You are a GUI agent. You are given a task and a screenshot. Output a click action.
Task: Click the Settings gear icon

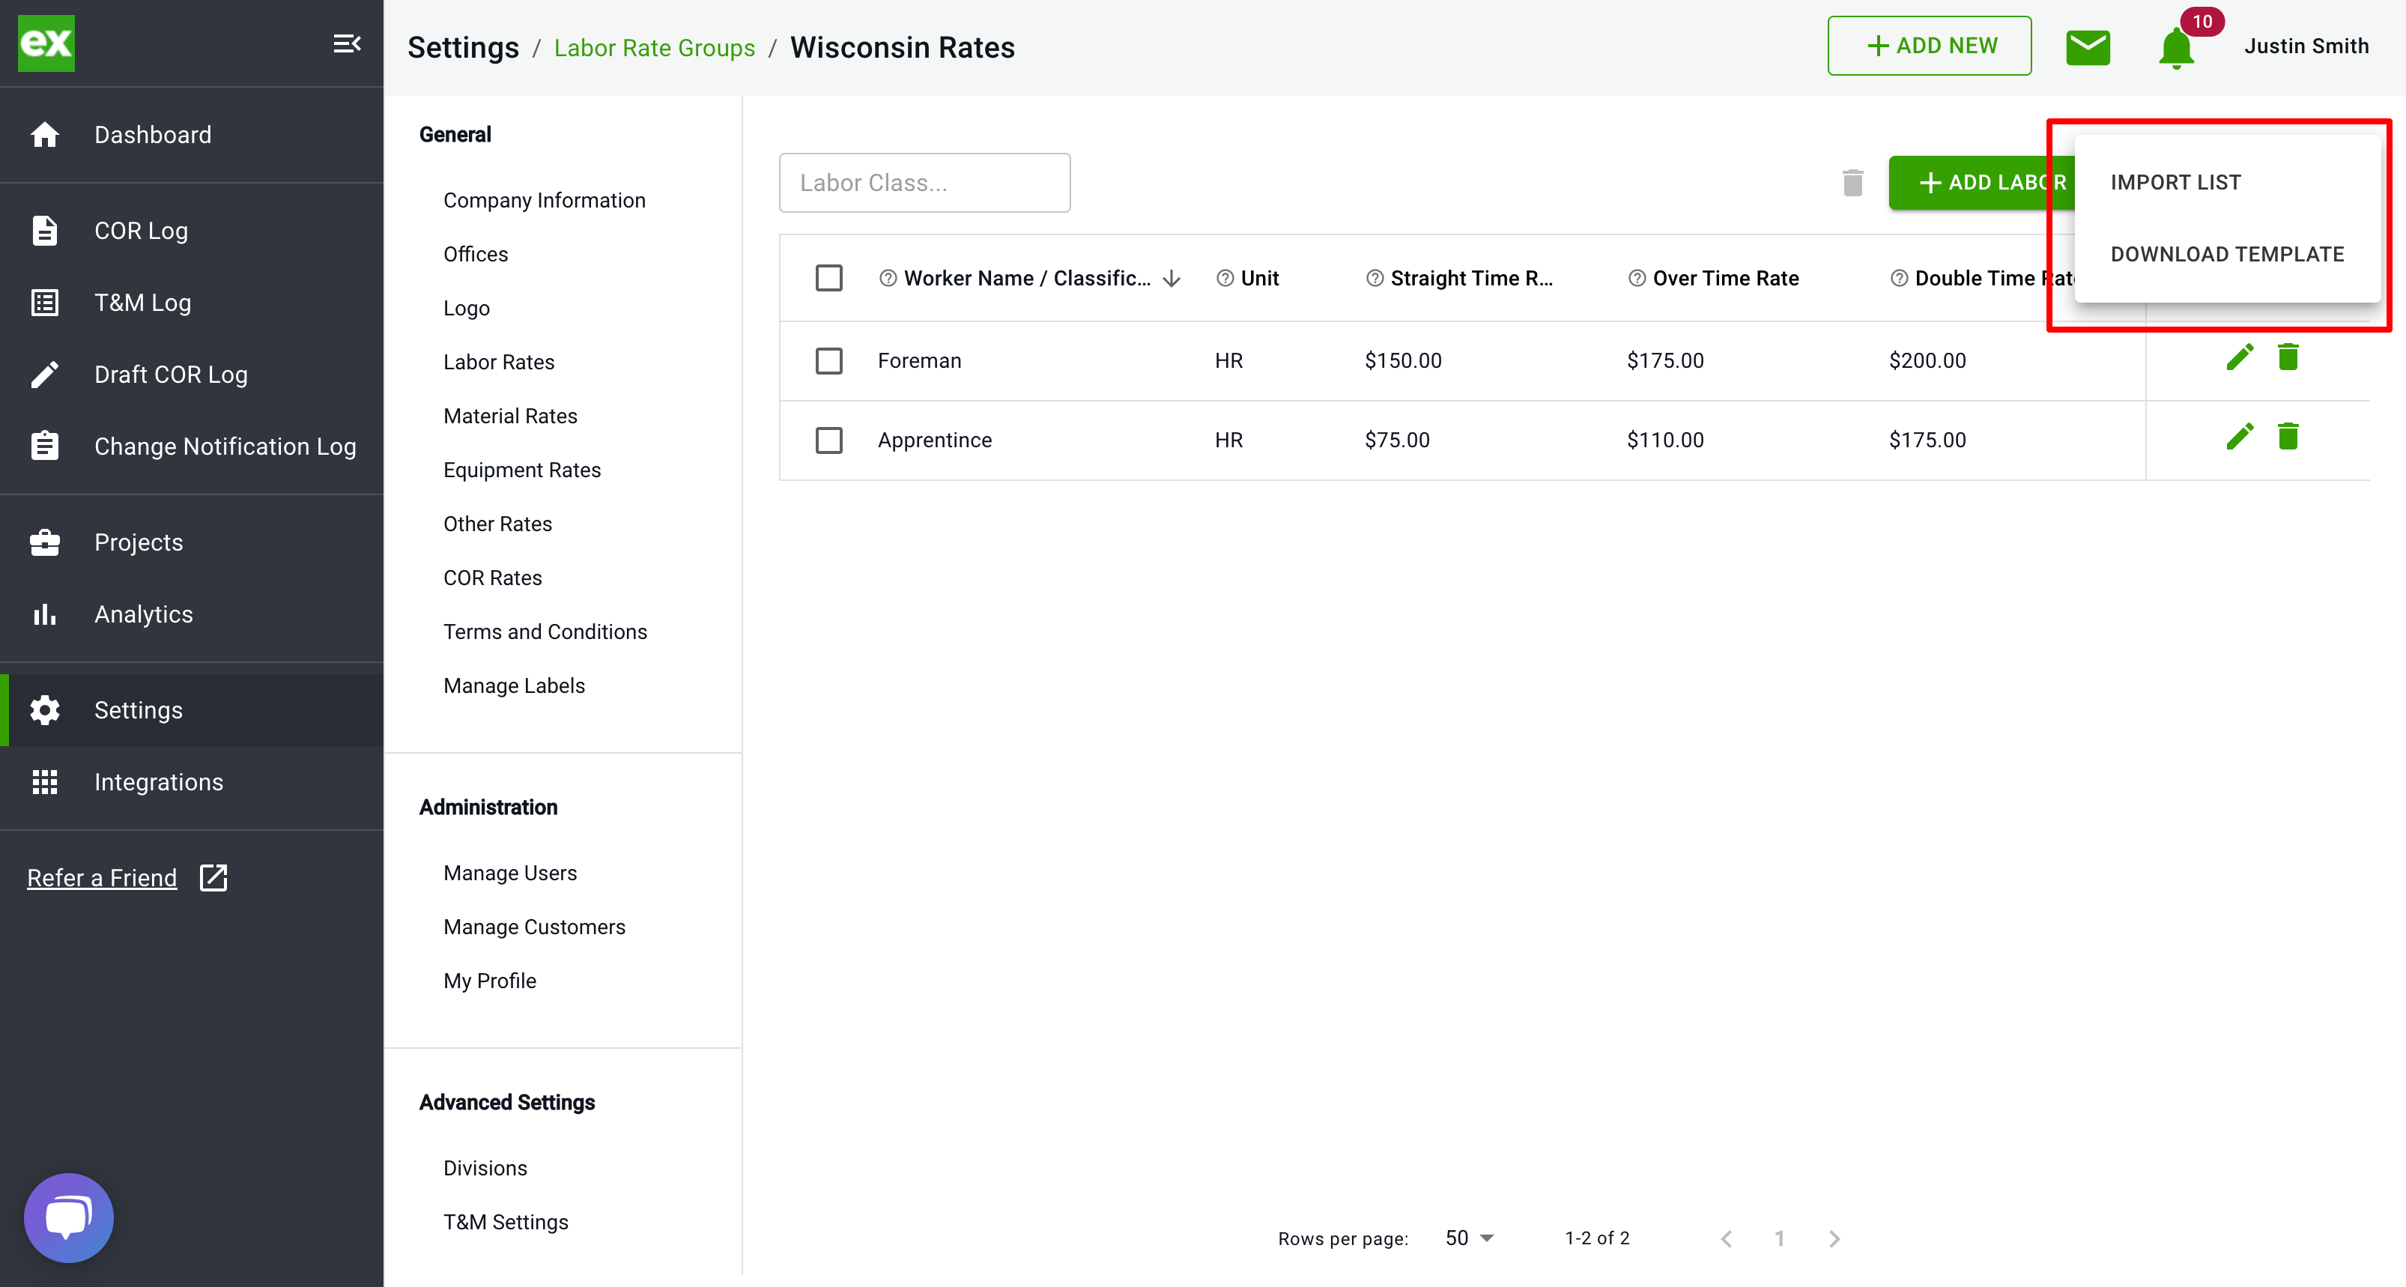45,710
